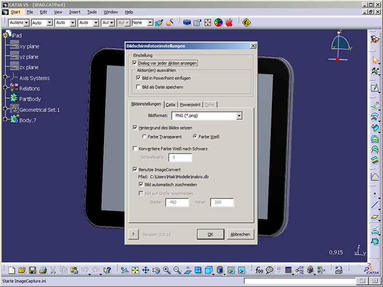This screenshot has height=287, width=383.
Task: Click the Normal View icon
Action: 188,270
